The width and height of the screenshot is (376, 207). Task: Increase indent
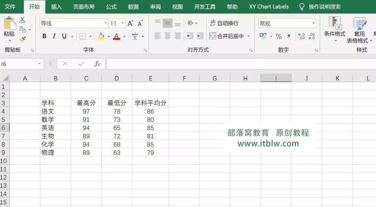click(x=200, y=36)
